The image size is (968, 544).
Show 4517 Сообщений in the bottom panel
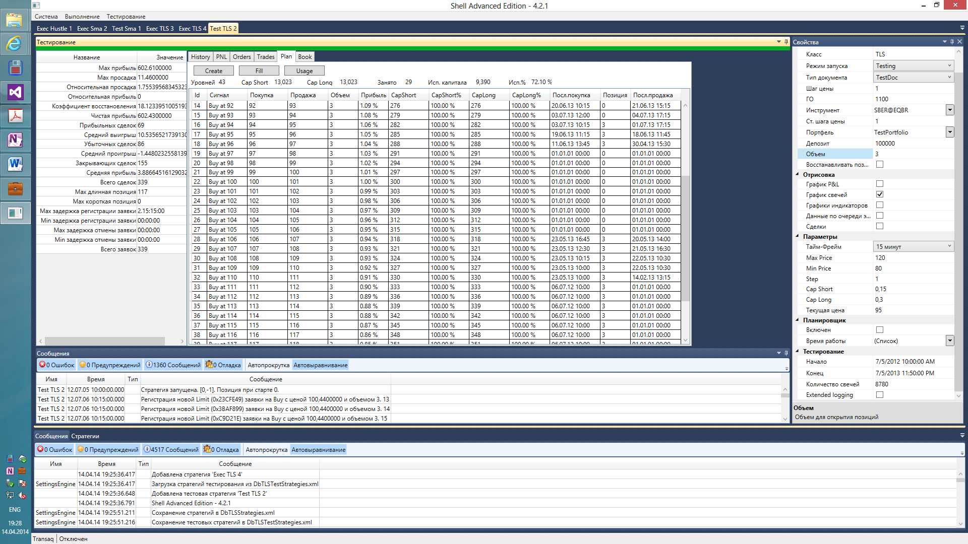[x=171, y=450]
